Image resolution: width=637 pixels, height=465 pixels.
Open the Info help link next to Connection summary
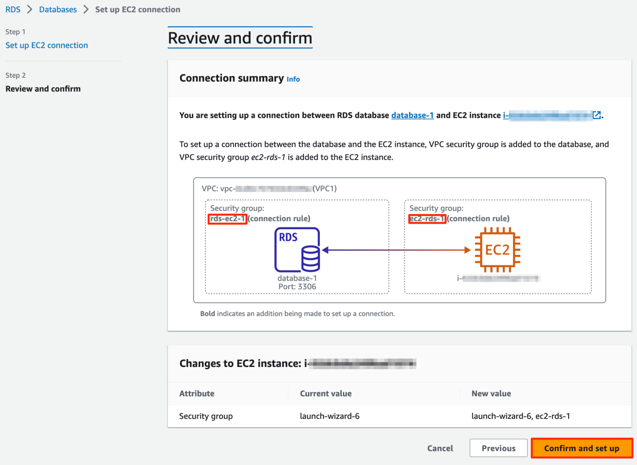[293, 79]
